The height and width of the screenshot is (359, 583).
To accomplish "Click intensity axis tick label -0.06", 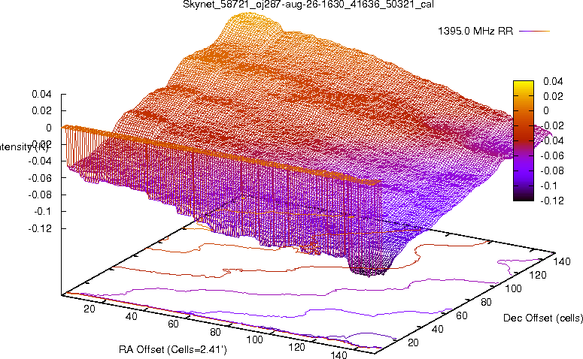I will 40,178.
